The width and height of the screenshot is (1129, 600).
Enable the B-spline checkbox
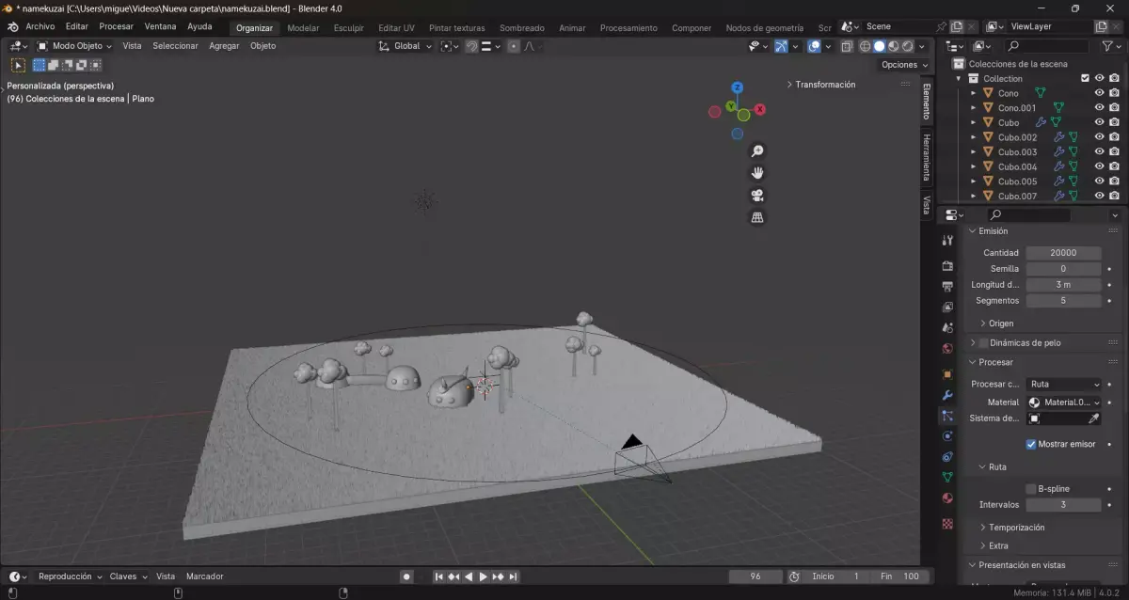(1030, 489)
